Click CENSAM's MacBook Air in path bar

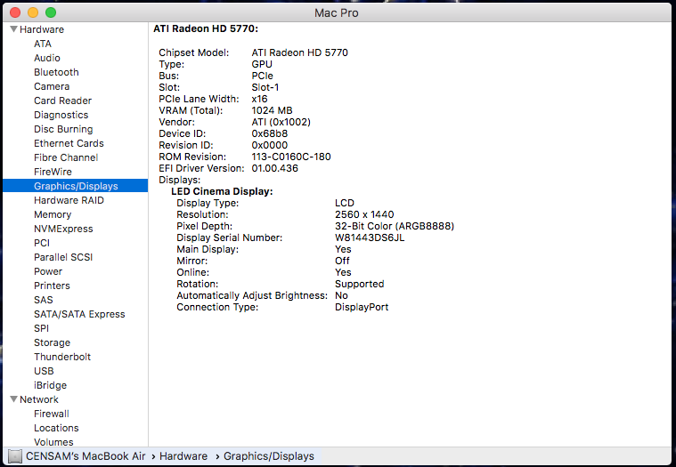86,456
